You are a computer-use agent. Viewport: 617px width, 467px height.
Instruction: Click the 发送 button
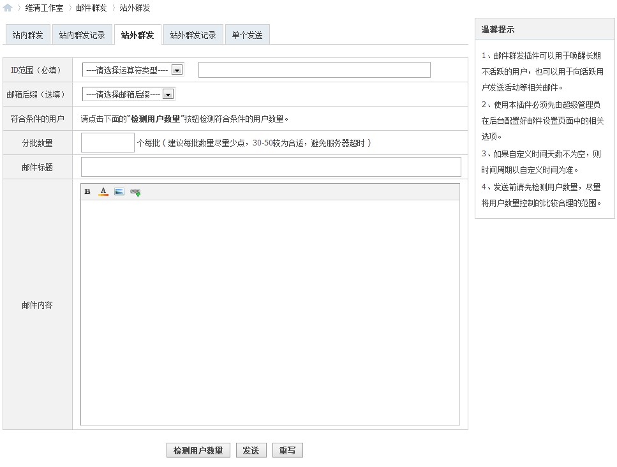pos(251,450)
